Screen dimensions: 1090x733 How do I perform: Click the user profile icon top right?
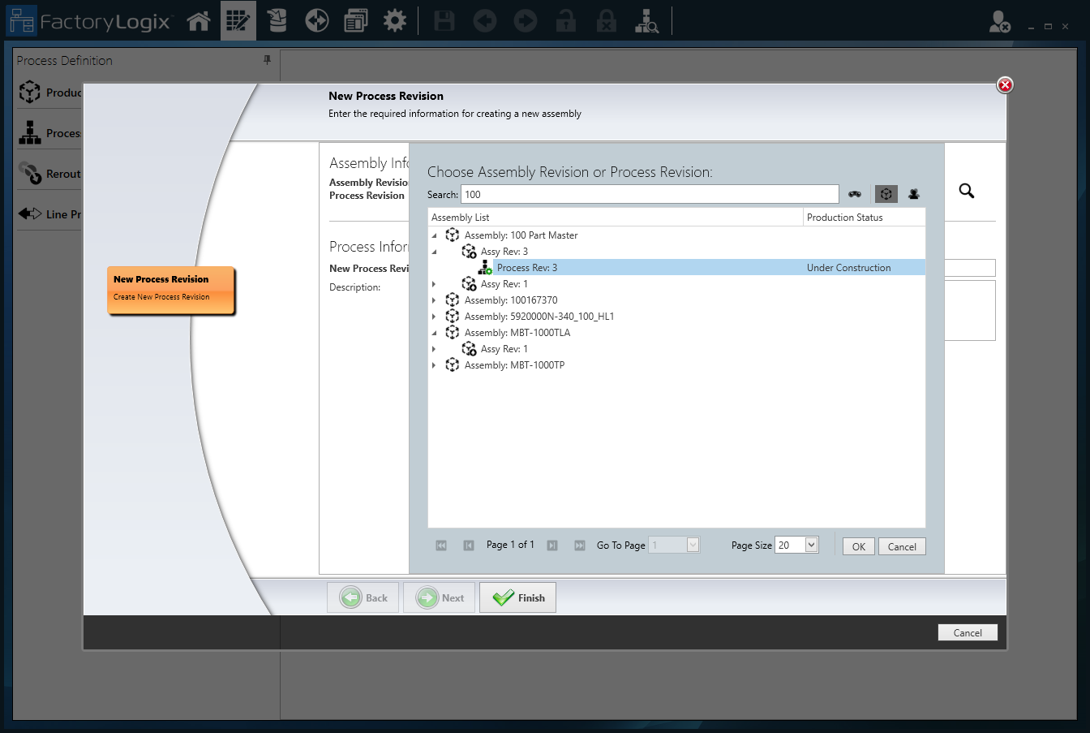pos(1000,23)
